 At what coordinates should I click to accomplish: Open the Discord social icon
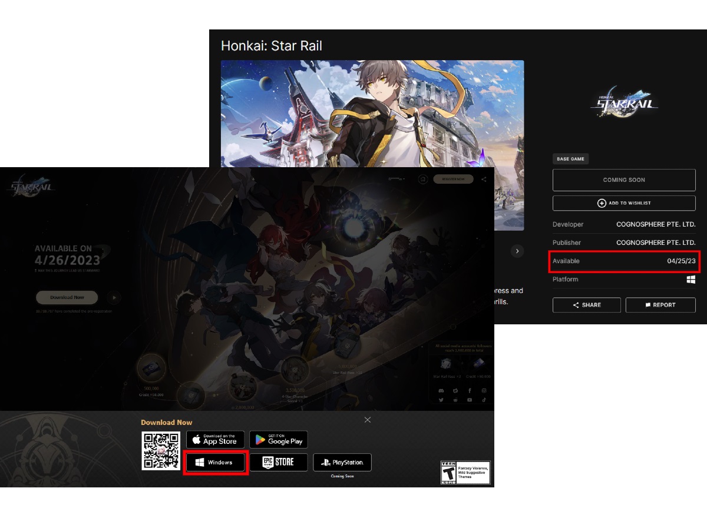(441, 390)
